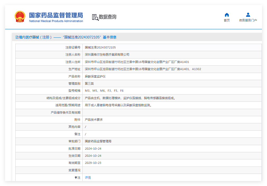Click the 用于成人患者脑电信号采集 intended use text
The height and width of the screenshot is (186, 267).
[x=119, y=105]
